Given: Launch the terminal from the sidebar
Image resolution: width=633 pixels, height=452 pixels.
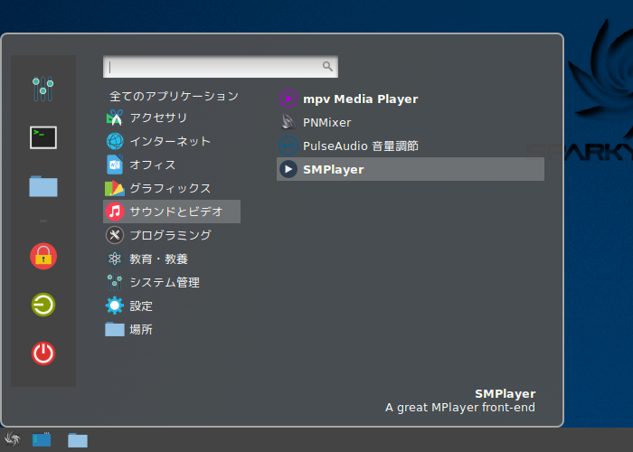Looking at the screenshot, I should pos(43,137).
